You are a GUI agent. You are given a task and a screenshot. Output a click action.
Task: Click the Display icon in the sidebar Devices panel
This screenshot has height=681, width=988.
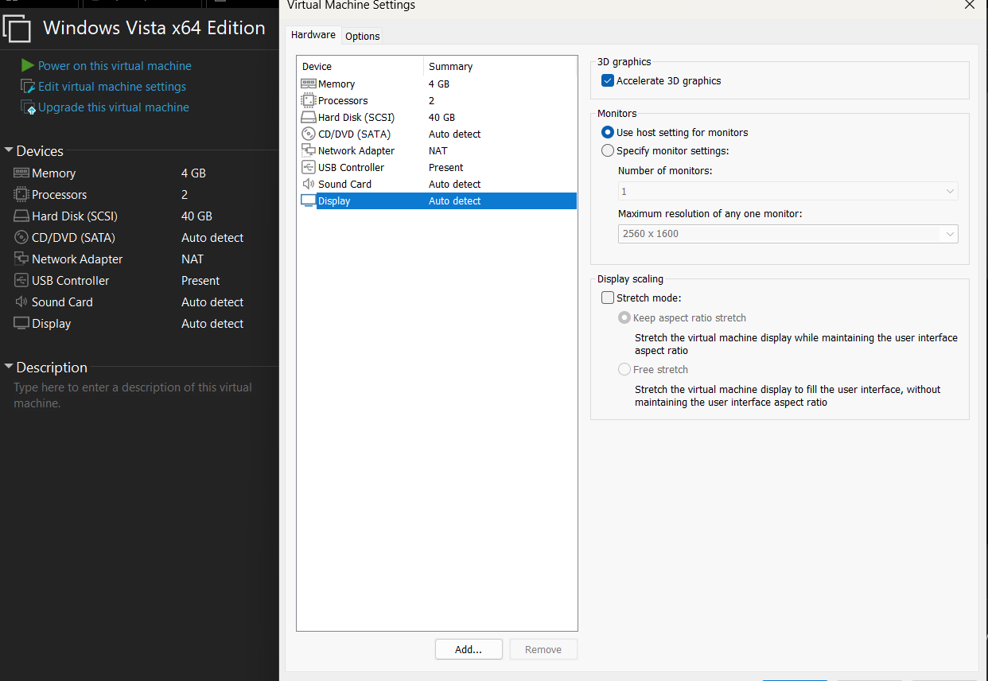[x=21, y=323]
